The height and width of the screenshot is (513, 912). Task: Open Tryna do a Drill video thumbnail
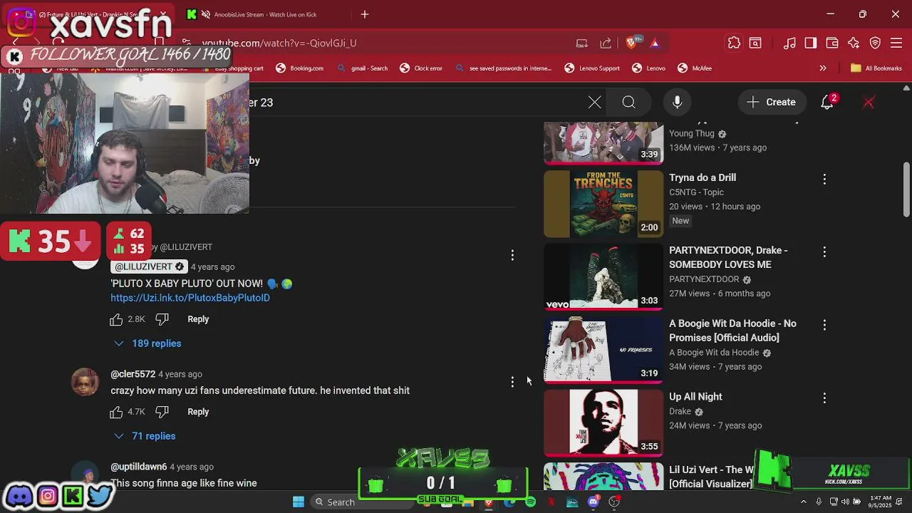click(603, 204)
